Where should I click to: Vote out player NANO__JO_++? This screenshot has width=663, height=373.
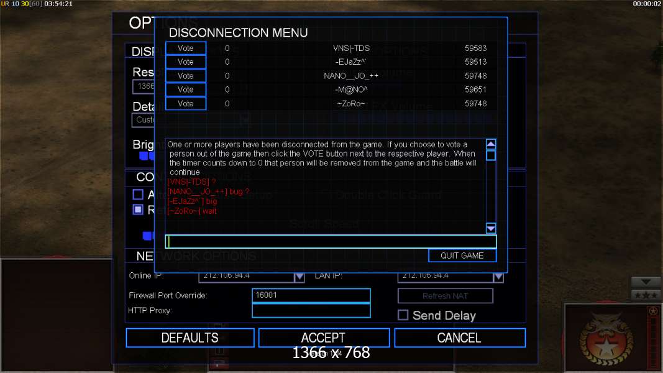186,76
